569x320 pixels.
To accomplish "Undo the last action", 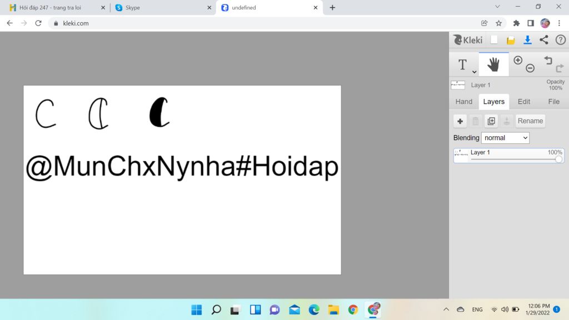I will click(548, 60).
